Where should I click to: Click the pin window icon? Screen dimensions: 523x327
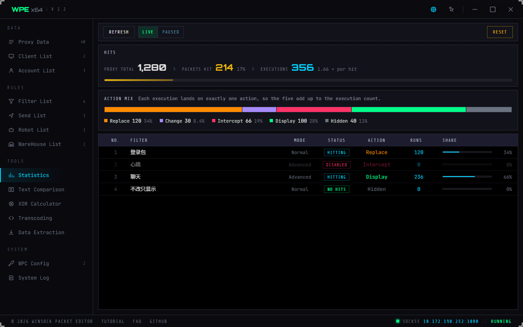point(451,9)
